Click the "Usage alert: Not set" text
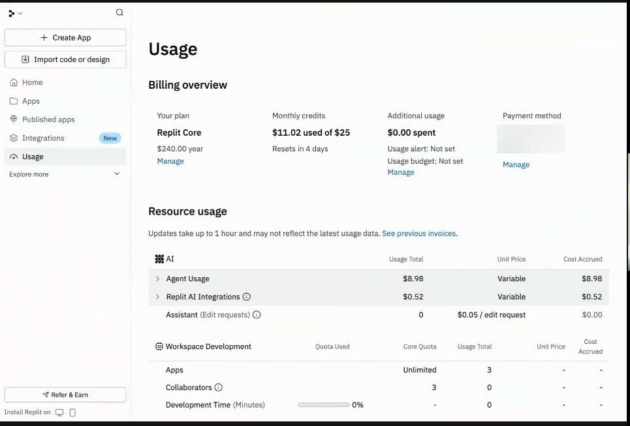This screenshot has height=426, width=630. (421, 149)
